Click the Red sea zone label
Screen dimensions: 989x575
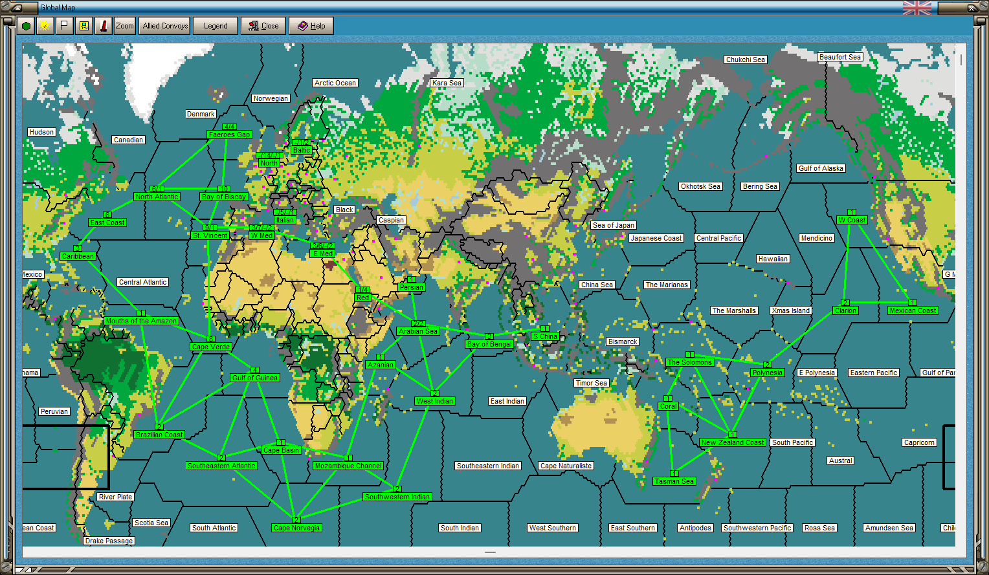[x=362, y=298]
